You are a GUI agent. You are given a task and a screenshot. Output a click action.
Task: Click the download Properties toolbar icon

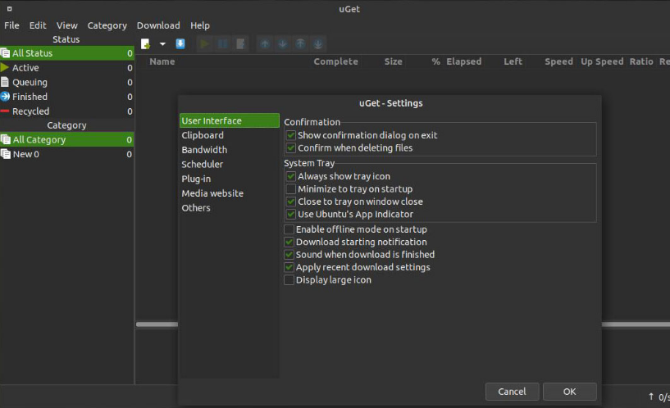click(x=240, y=43)
